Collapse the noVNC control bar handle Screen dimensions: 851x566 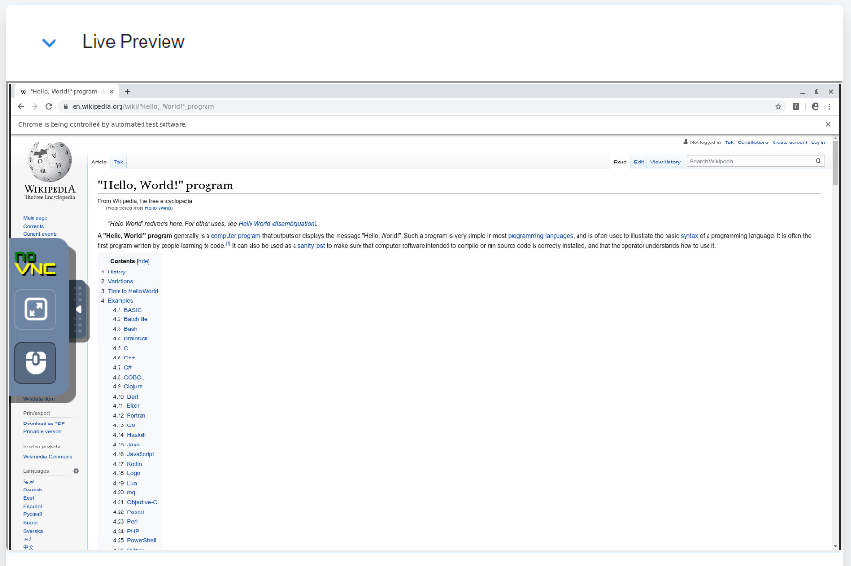coord(79,309)
